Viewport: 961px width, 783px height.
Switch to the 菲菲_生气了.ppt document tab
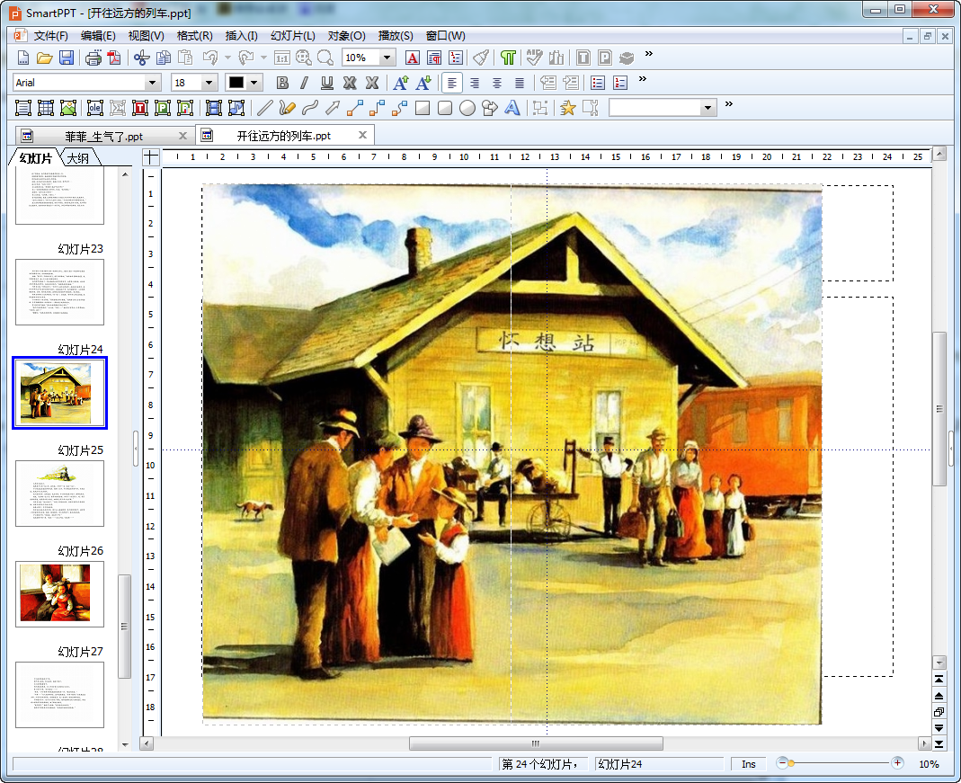click(x=103, y=136)
